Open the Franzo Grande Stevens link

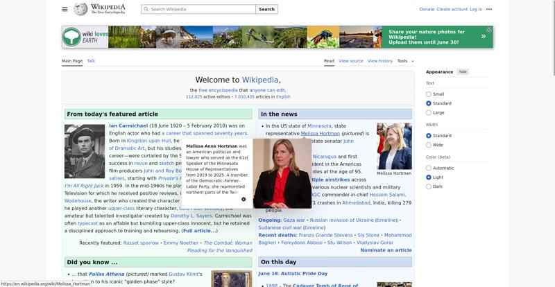325,235
